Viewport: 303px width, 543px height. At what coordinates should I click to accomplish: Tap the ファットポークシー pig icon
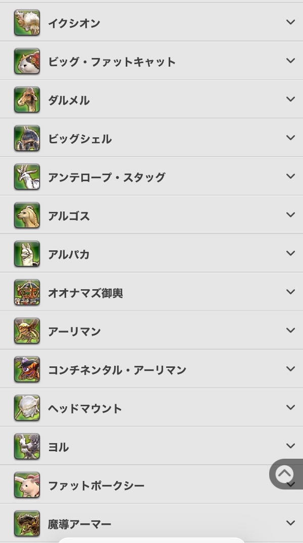coord(27,485)
